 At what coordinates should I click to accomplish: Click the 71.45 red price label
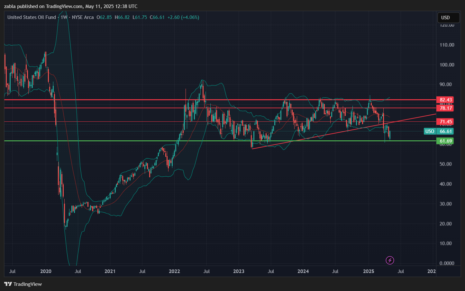click(x=446, y=122)
